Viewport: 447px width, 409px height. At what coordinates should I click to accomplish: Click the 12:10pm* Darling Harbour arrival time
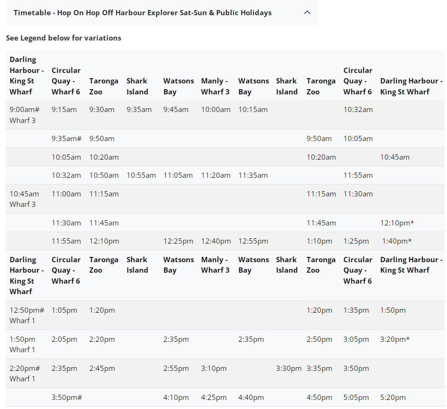coord(397,223)
